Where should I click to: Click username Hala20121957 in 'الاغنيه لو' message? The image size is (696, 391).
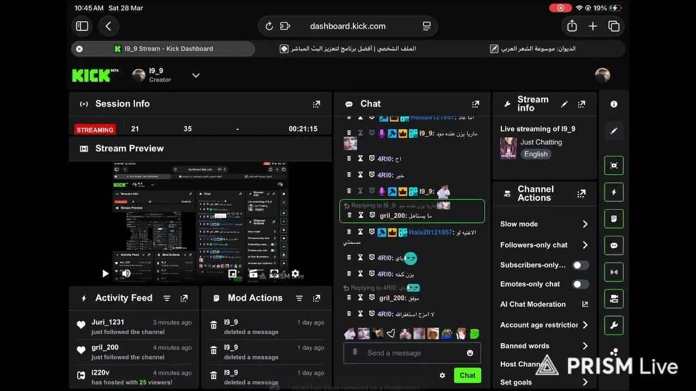point(431,232)
